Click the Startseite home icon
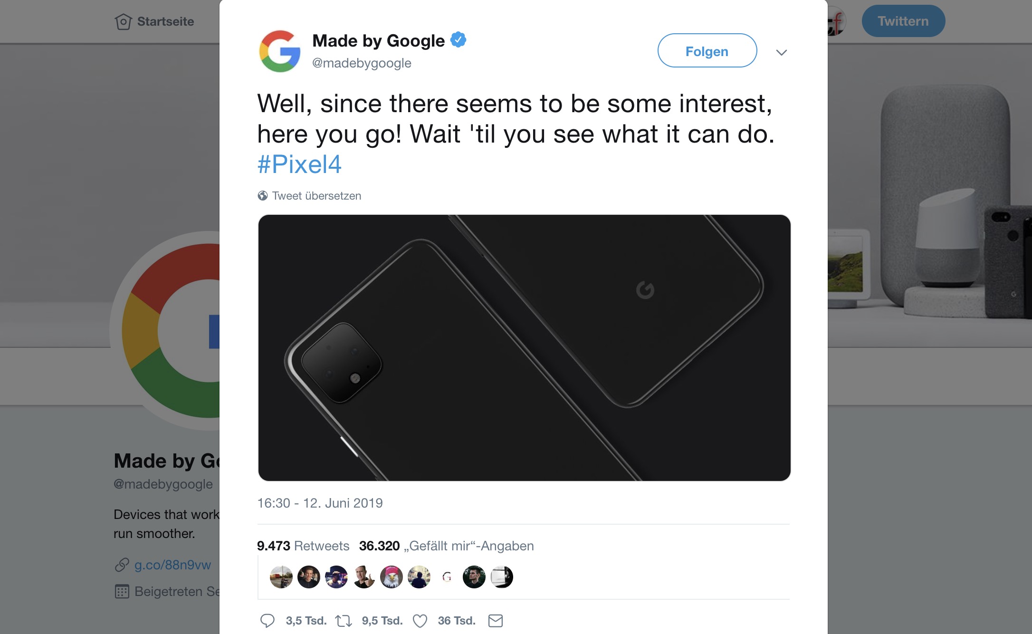 tap(123, 21)
